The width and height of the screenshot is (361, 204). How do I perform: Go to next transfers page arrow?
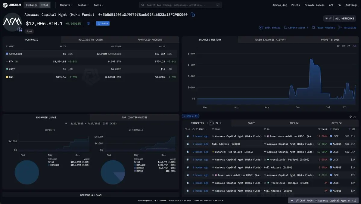pyautogui.click(x=220, y=123)
